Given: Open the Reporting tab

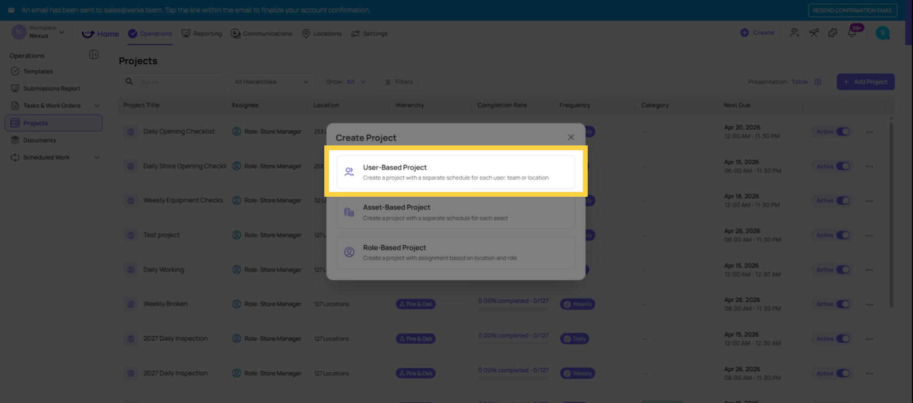Looking at the screenshot, I should click(x=202, y=34).
